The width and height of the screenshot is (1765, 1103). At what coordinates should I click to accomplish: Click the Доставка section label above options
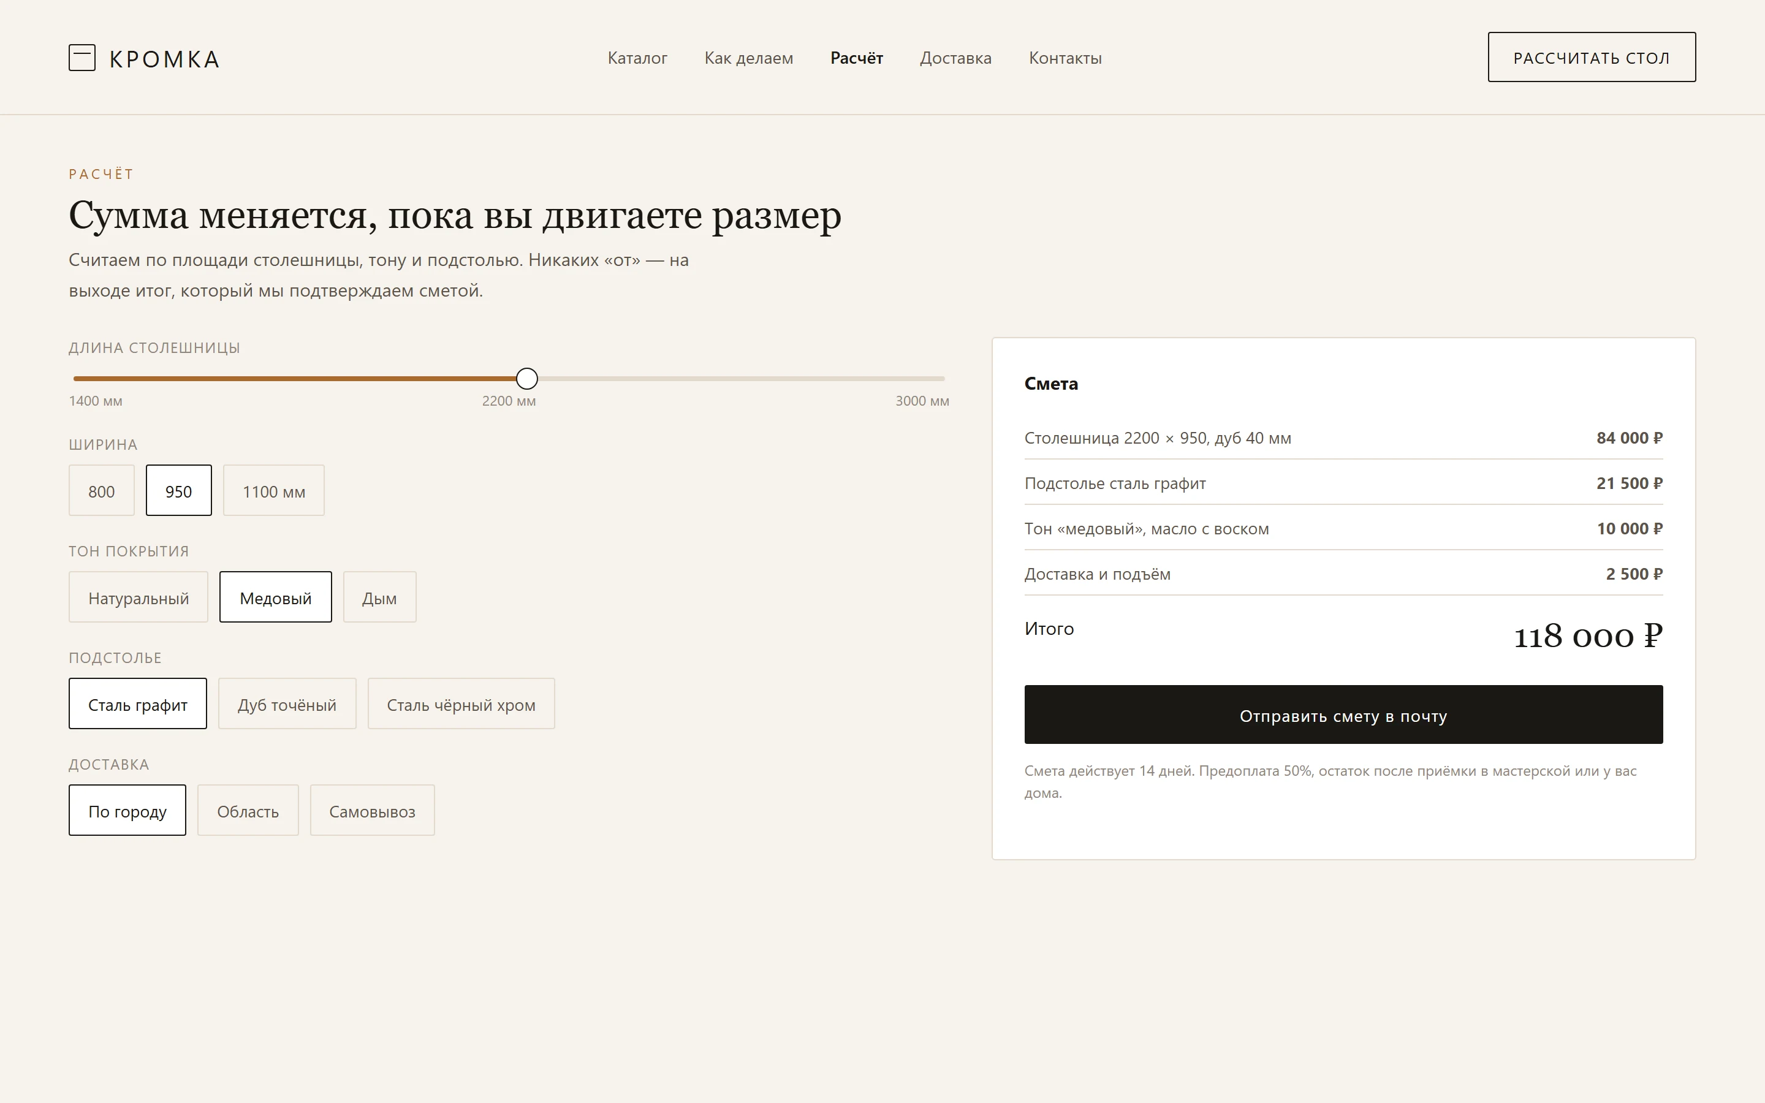coord(108,765)
